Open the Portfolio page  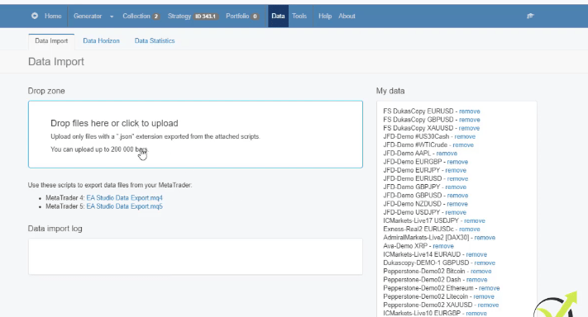click(242, 16)
